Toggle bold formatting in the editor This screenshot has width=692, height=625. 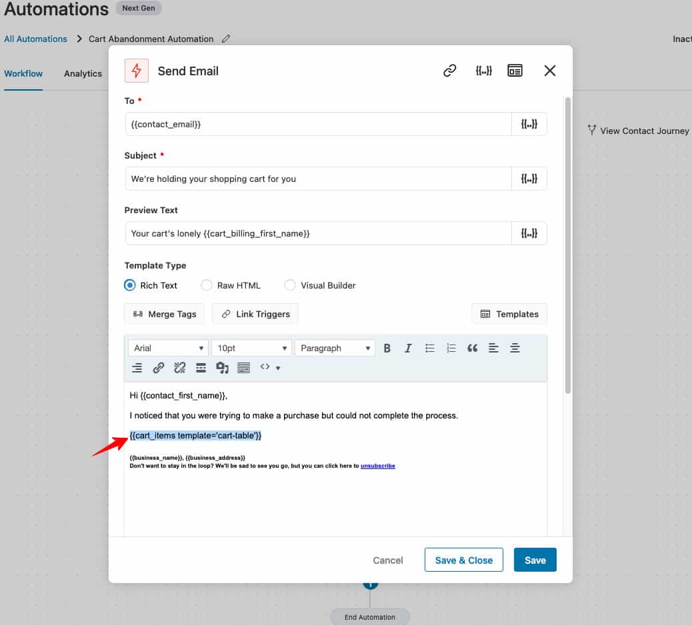pos(387,348)
